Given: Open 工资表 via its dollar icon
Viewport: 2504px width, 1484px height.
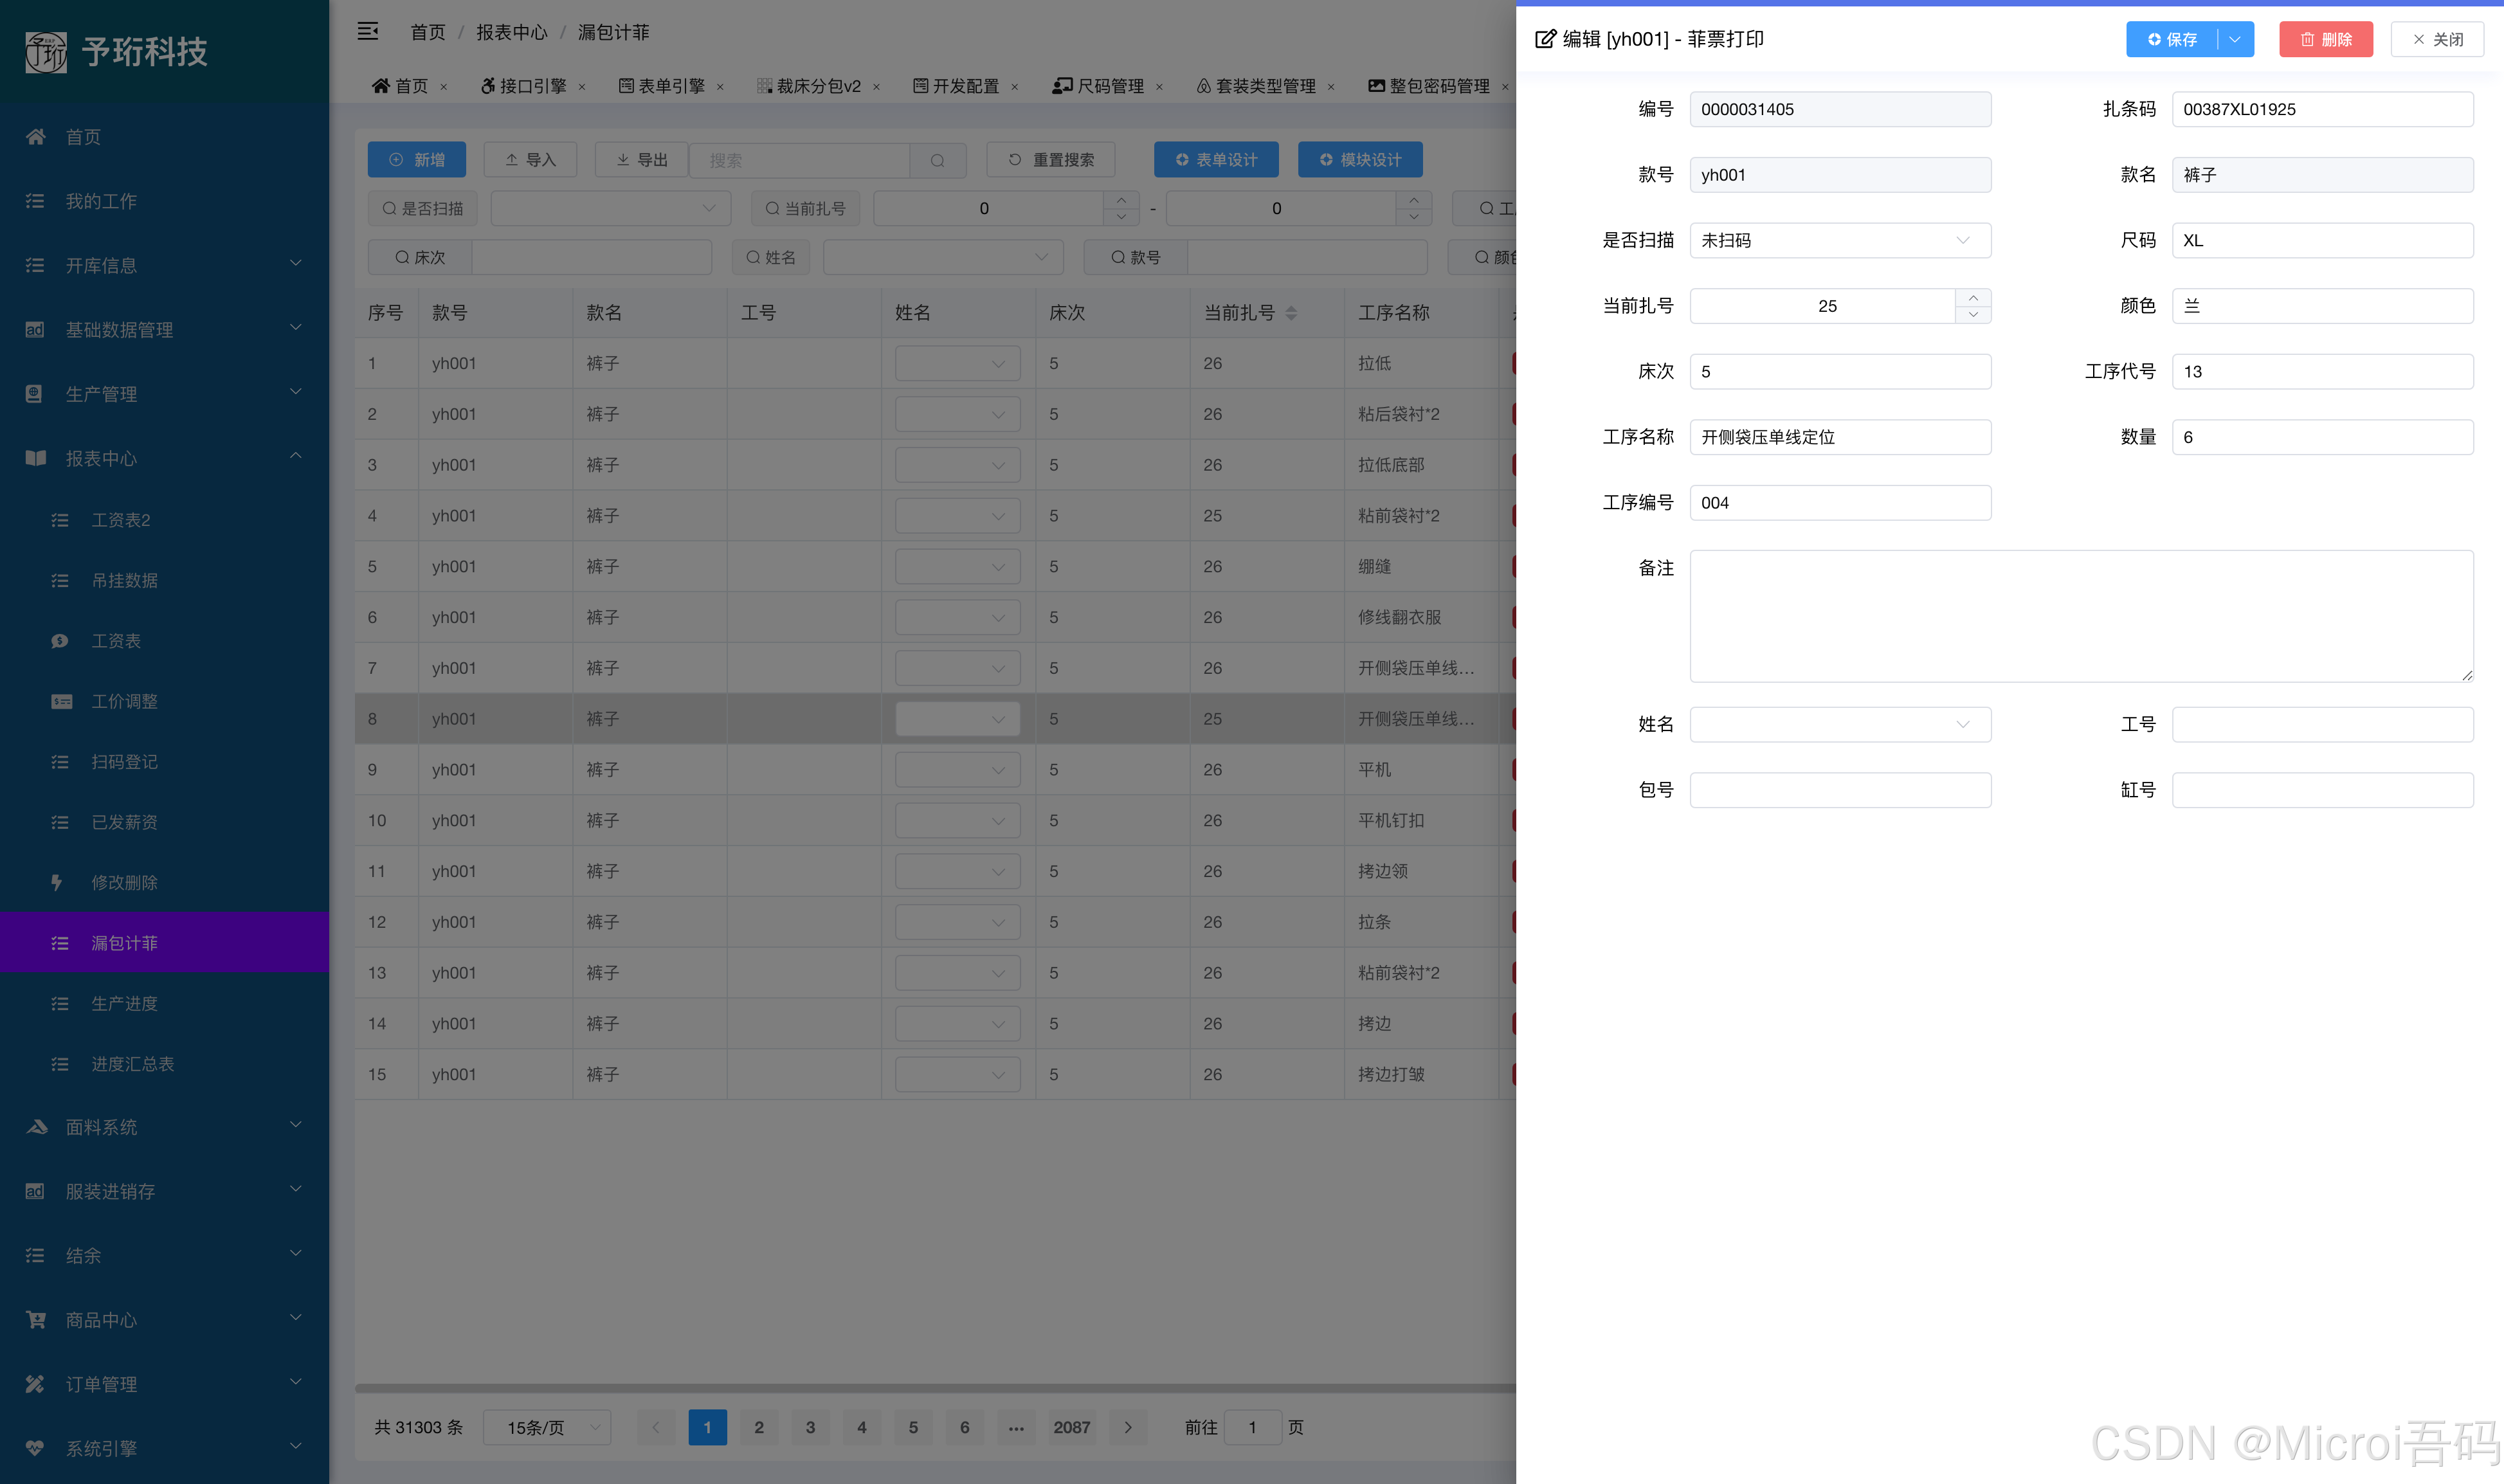Looking at the screenshot, I should (60, 641).
